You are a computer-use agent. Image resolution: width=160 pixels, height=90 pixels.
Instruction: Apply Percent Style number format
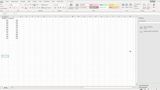coord(58,8)
